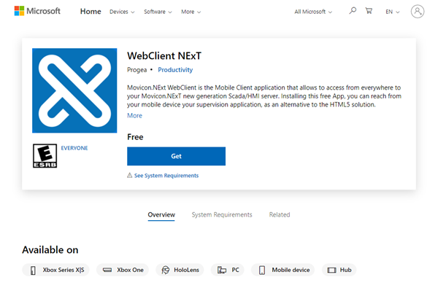Click the Microsoft logo
Image resolution: width=438 pixels, height=288 pixels.
[37, 11]
